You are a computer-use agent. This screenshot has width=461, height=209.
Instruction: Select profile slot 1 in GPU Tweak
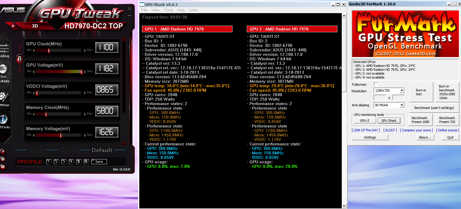point(49,162)
